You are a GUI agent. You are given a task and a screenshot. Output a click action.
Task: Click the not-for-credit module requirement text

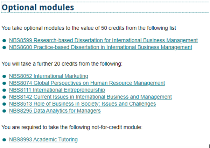[72, 127]
